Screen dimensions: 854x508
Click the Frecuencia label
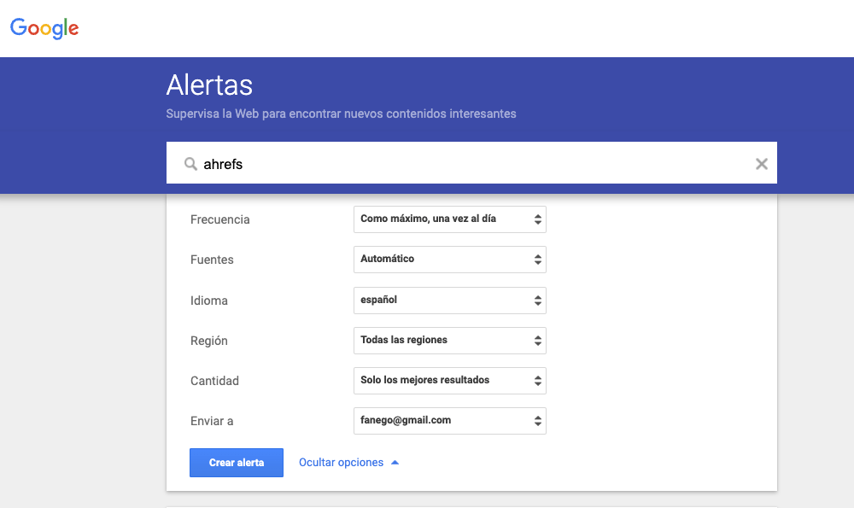[220, 219]
